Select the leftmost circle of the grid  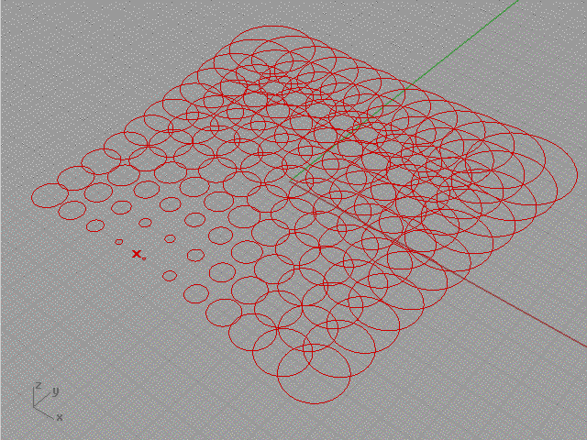50,195
